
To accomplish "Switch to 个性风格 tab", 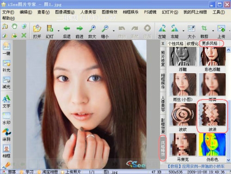I will pyautogui.click(x=176, y=43).
